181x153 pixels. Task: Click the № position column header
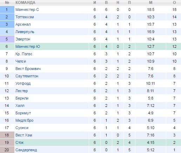click(7, 2)
